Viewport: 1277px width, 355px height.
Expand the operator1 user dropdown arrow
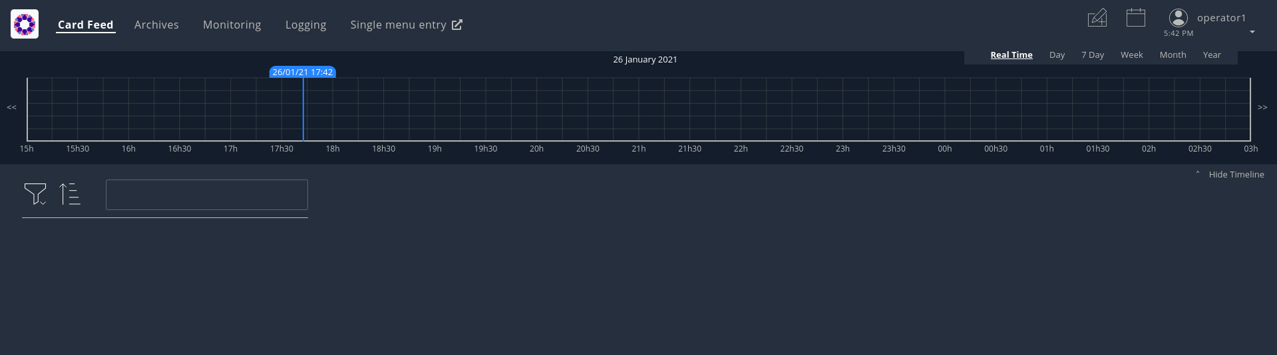1252,32
